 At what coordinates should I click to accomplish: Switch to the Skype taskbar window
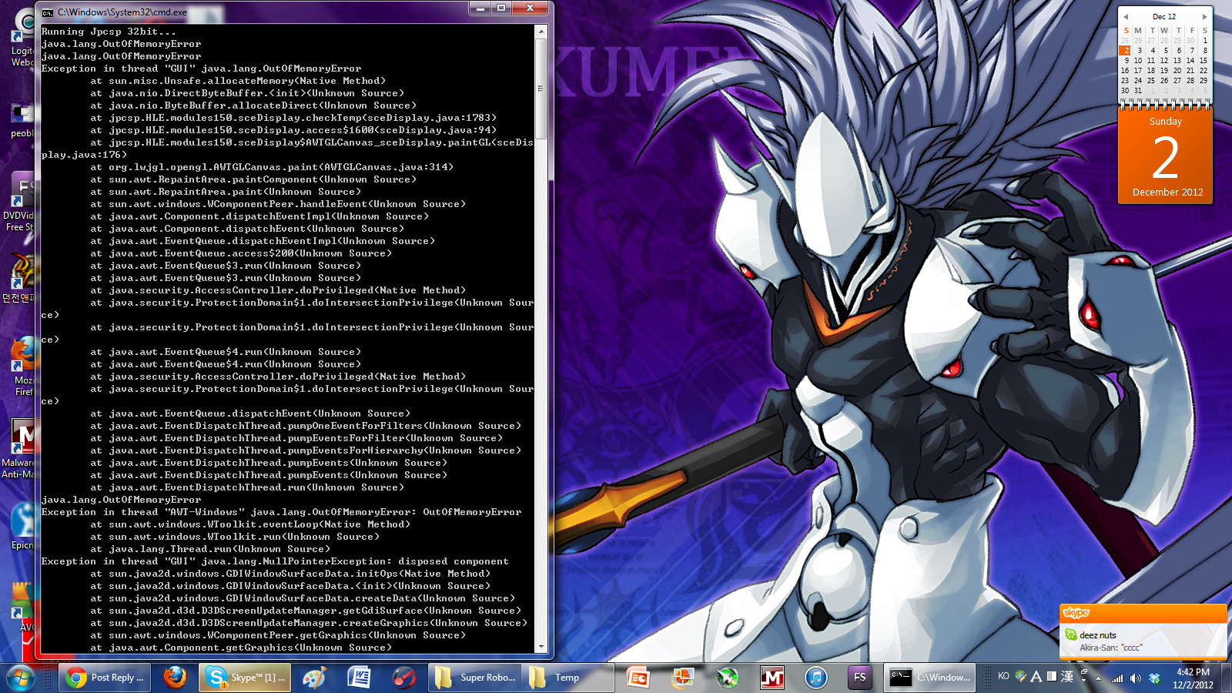[x=246, y=678]
